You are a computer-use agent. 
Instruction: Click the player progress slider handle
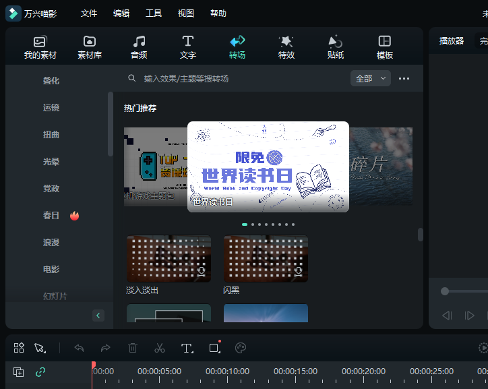445,291
